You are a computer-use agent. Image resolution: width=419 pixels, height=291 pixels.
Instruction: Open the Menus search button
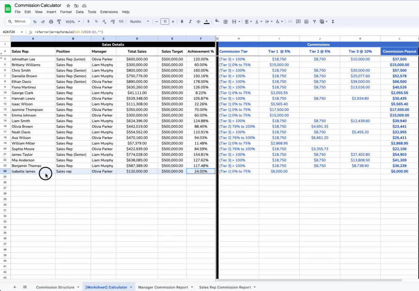(17, 21)
